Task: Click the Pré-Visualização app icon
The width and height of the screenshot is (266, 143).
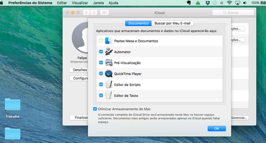Action: (x=109, y=63)
